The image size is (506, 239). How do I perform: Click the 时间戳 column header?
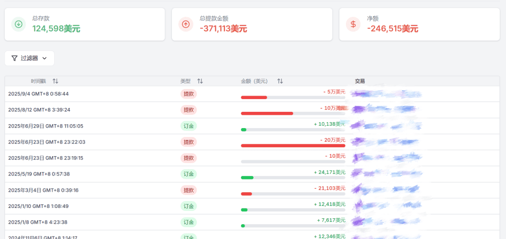(38, 81)
